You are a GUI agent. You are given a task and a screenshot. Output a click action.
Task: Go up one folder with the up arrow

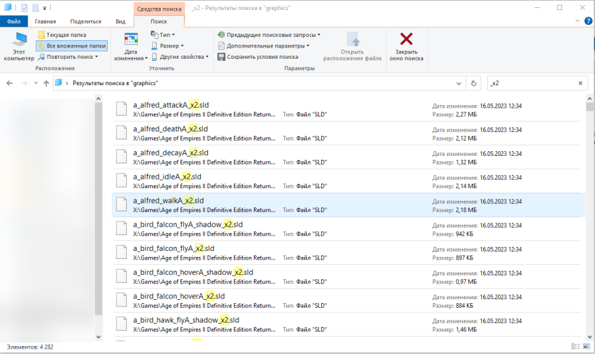click(x=46, y=83)
